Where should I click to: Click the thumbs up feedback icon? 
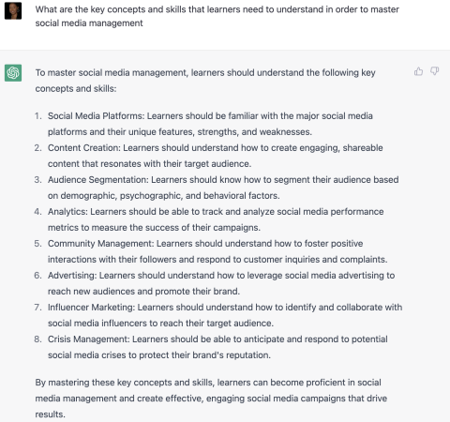[x=418, y=71]
